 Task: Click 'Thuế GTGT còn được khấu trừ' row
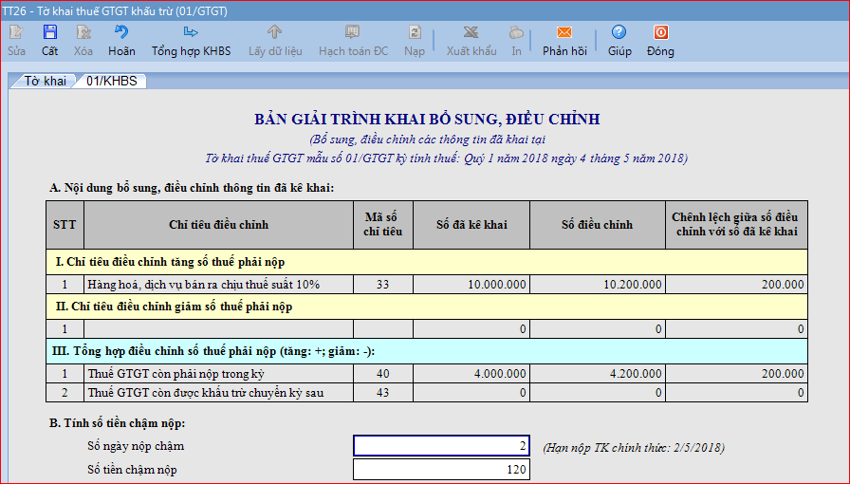(218, 393)
